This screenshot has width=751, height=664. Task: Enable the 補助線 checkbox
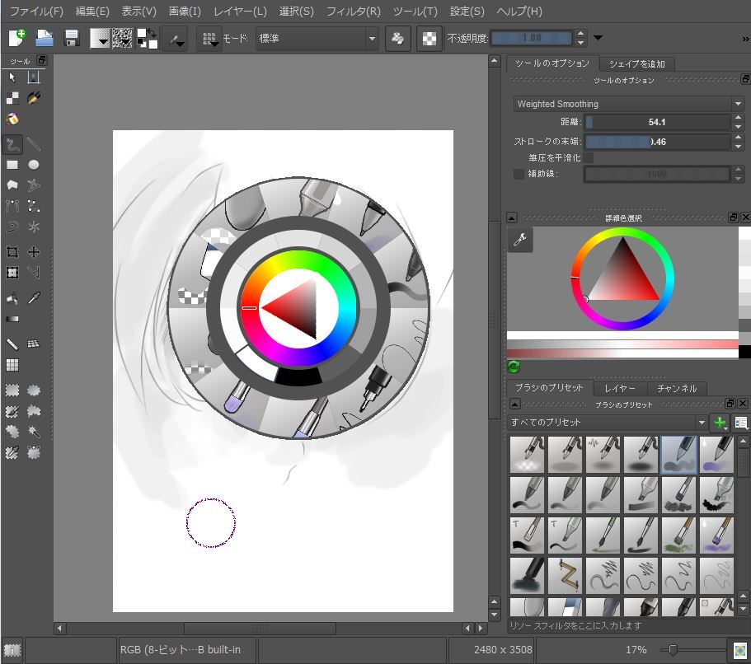[519, 174]
